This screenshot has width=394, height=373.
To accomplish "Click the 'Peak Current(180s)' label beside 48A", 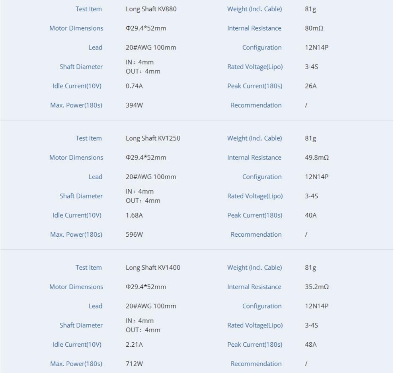I will point(255,345).
